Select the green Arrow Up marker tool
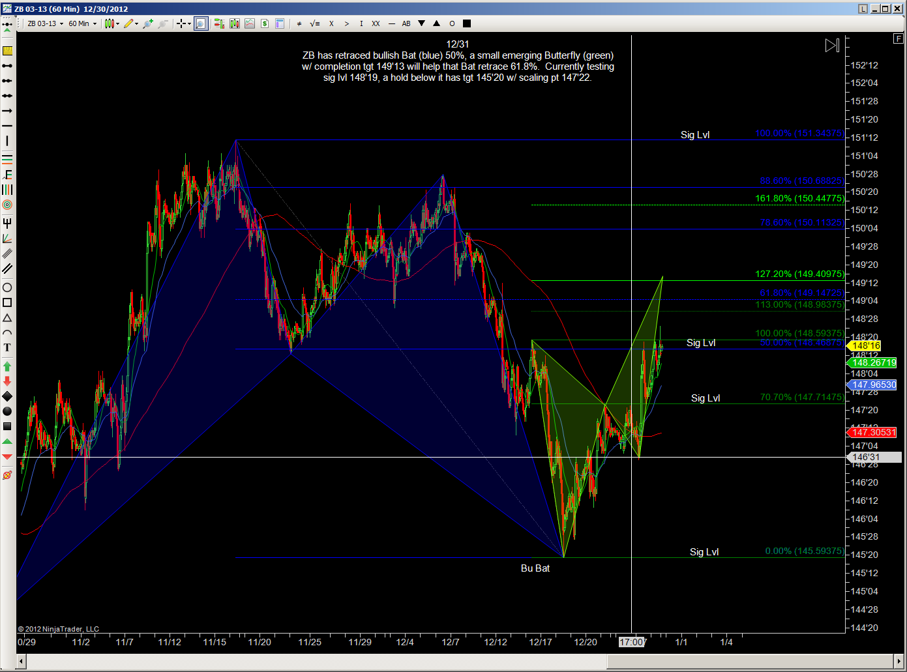Viewport: 907px width, 672px height. (7, 366)
